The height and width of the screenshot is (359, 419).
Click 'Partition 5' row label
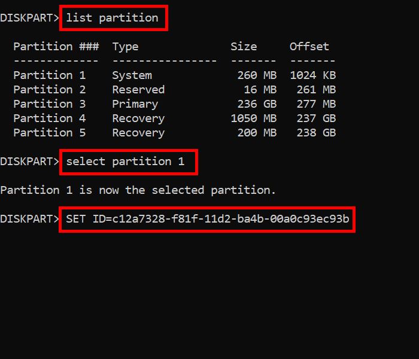[50, 133]
